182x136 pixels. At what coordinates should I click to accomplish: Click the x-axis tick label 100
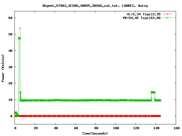pyautogui.click(x=116, y=128)
